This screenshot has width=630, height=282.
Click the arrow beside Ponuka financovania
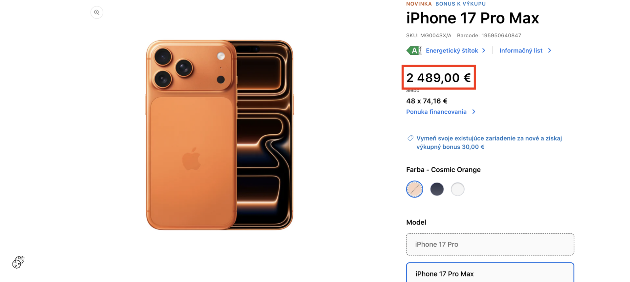pos(474,112)
